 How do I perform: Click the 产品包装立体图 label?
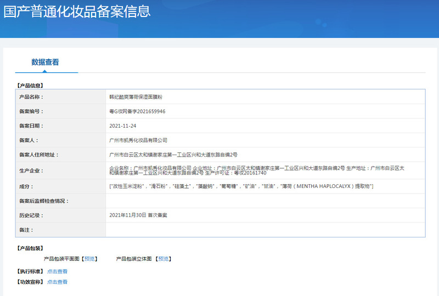pyautogui.click(x=134, y=259)
